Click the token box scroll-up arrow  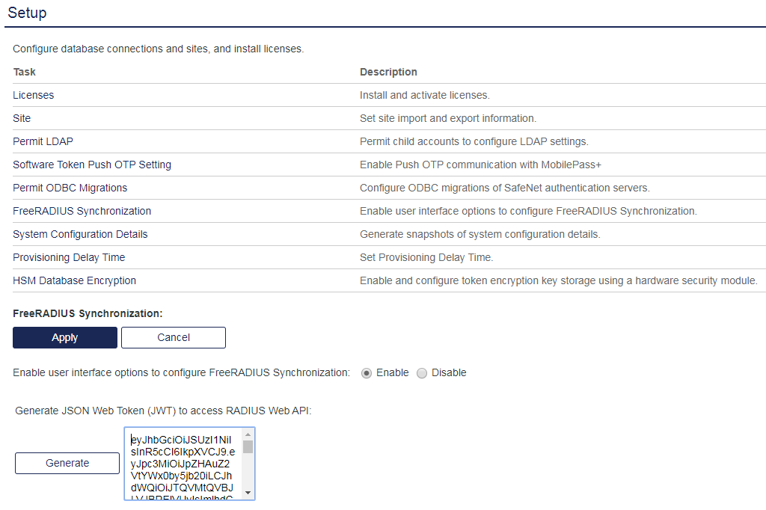pos(248,434)
